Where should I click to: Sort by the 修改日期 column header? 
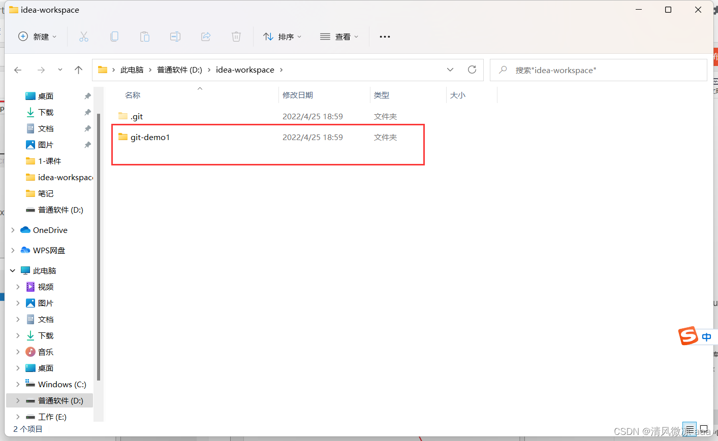[x=298, y=95]
